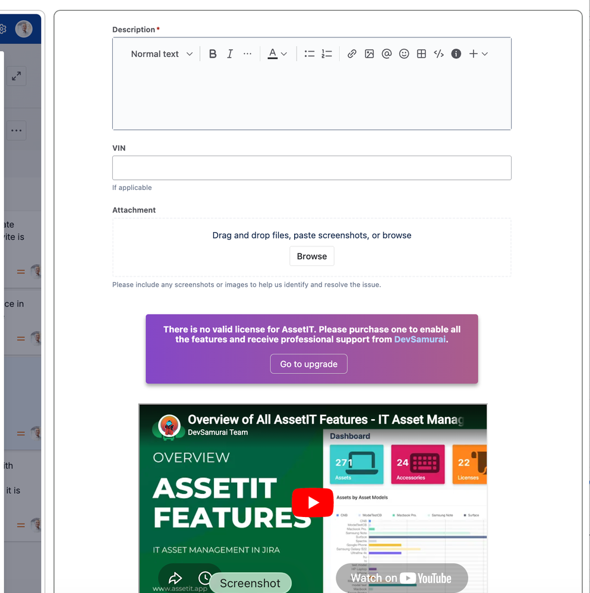The height and width of the screenshot is (593, 590).
Task: Open Normal text style dropdown
Action: [x=162, y=53]
